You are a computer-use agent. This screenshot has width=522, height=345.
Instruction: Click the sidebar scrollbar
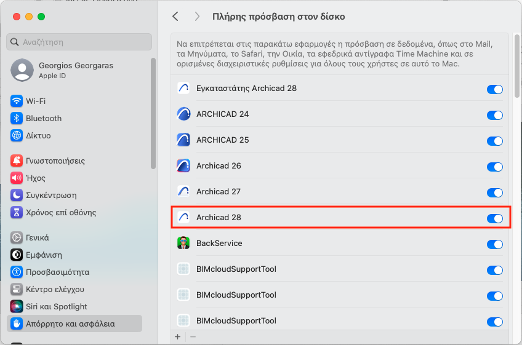point(153,113)
